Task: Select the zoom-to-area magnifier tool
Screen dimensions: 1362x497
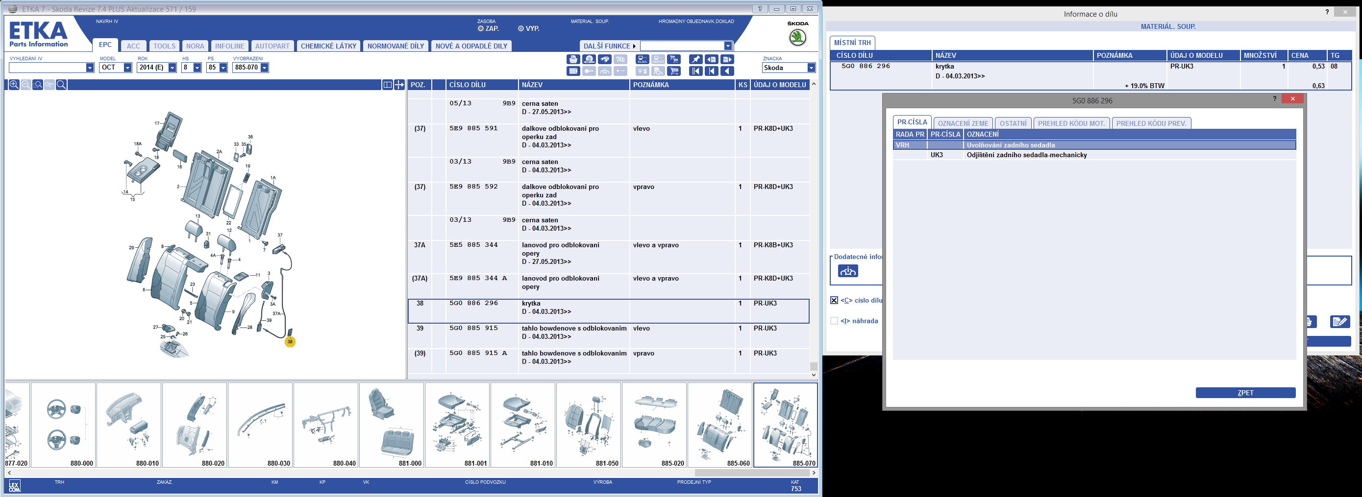Action: point(38,85)
